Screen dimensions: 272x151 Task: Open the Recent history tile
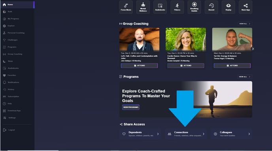click(x=211, y=7)
